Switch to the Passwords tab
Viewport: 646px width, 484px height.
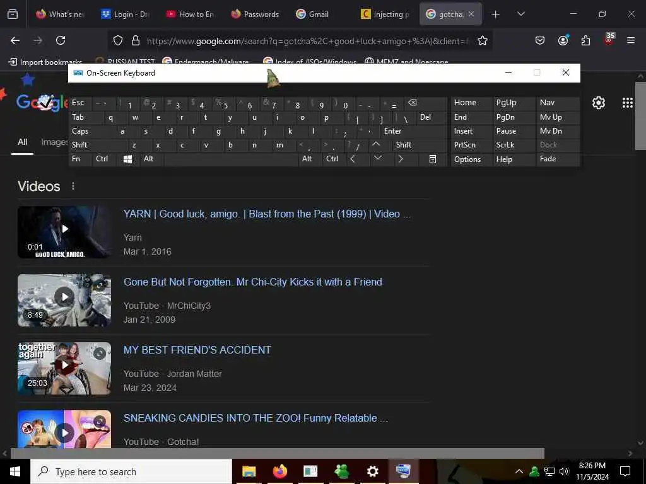tap(255, 14)
